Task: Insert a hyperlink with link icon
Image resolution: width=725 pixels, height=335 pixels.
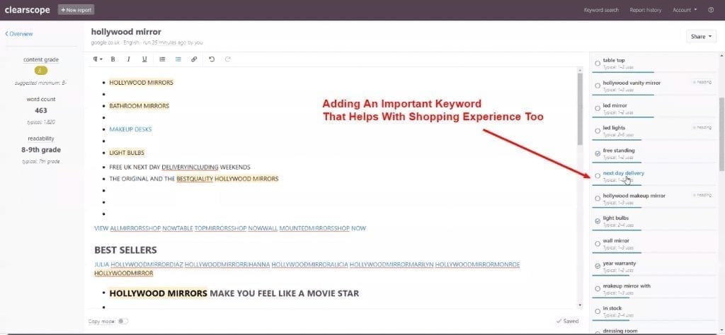Action: [194, 59]
